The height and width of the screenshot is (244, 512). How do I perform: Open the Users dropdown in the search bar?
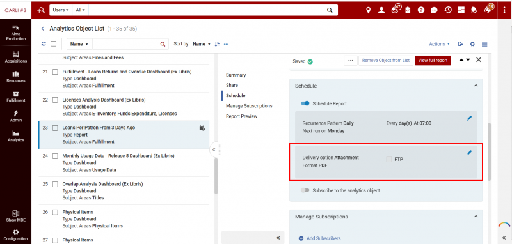(x=61, y=10)
